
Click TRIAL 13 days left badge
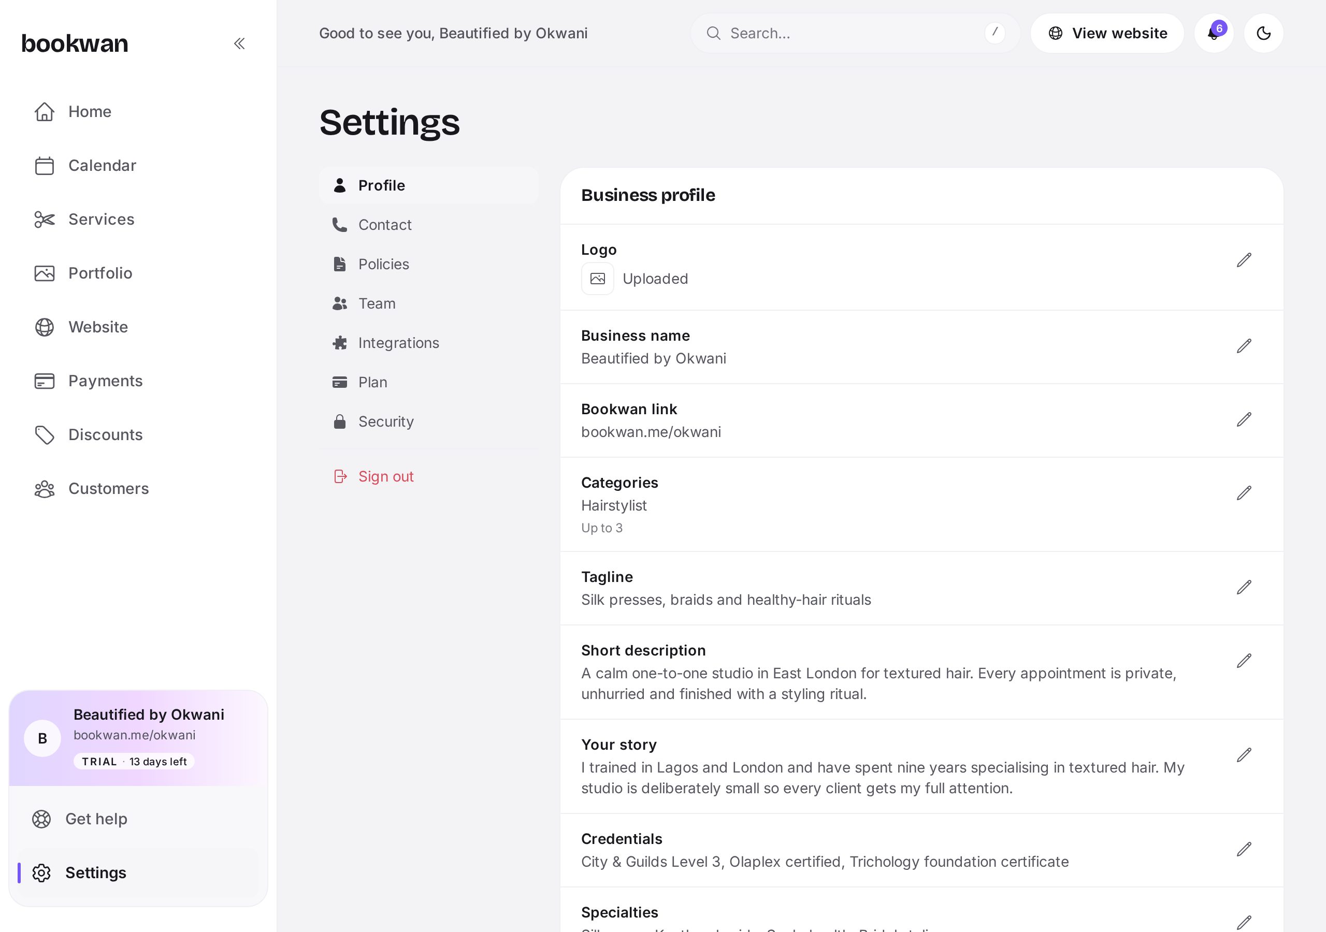134,762
